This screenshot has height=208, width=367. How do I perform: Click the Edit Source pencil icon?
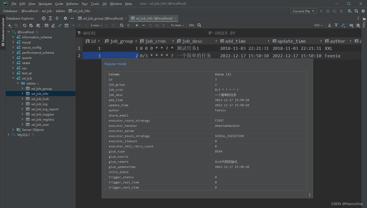point(53,25)
